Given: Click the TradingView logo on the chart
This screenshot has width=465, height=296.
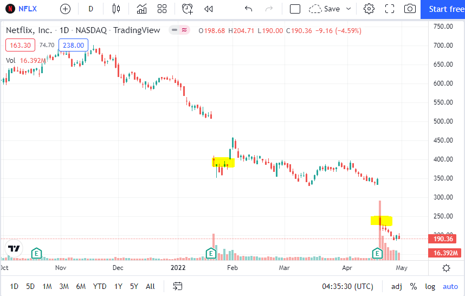Looking at the screenshot, I should point(14,248).
